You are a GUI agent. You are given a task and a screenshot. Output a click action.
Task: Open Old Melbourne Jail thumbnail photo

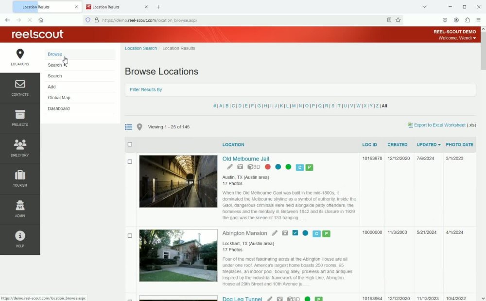(178, 181)
